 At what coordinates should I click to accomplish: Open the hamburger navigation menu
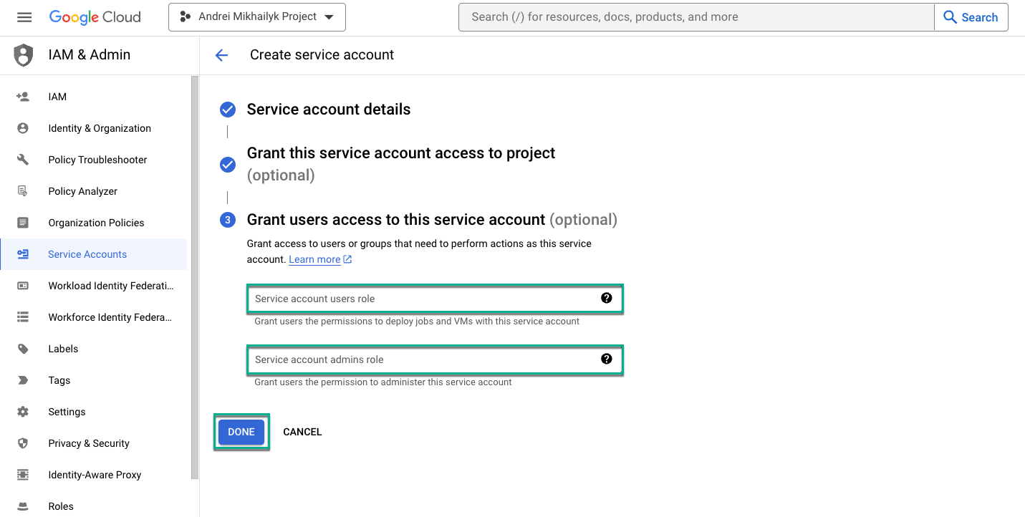tap(24, 17)
